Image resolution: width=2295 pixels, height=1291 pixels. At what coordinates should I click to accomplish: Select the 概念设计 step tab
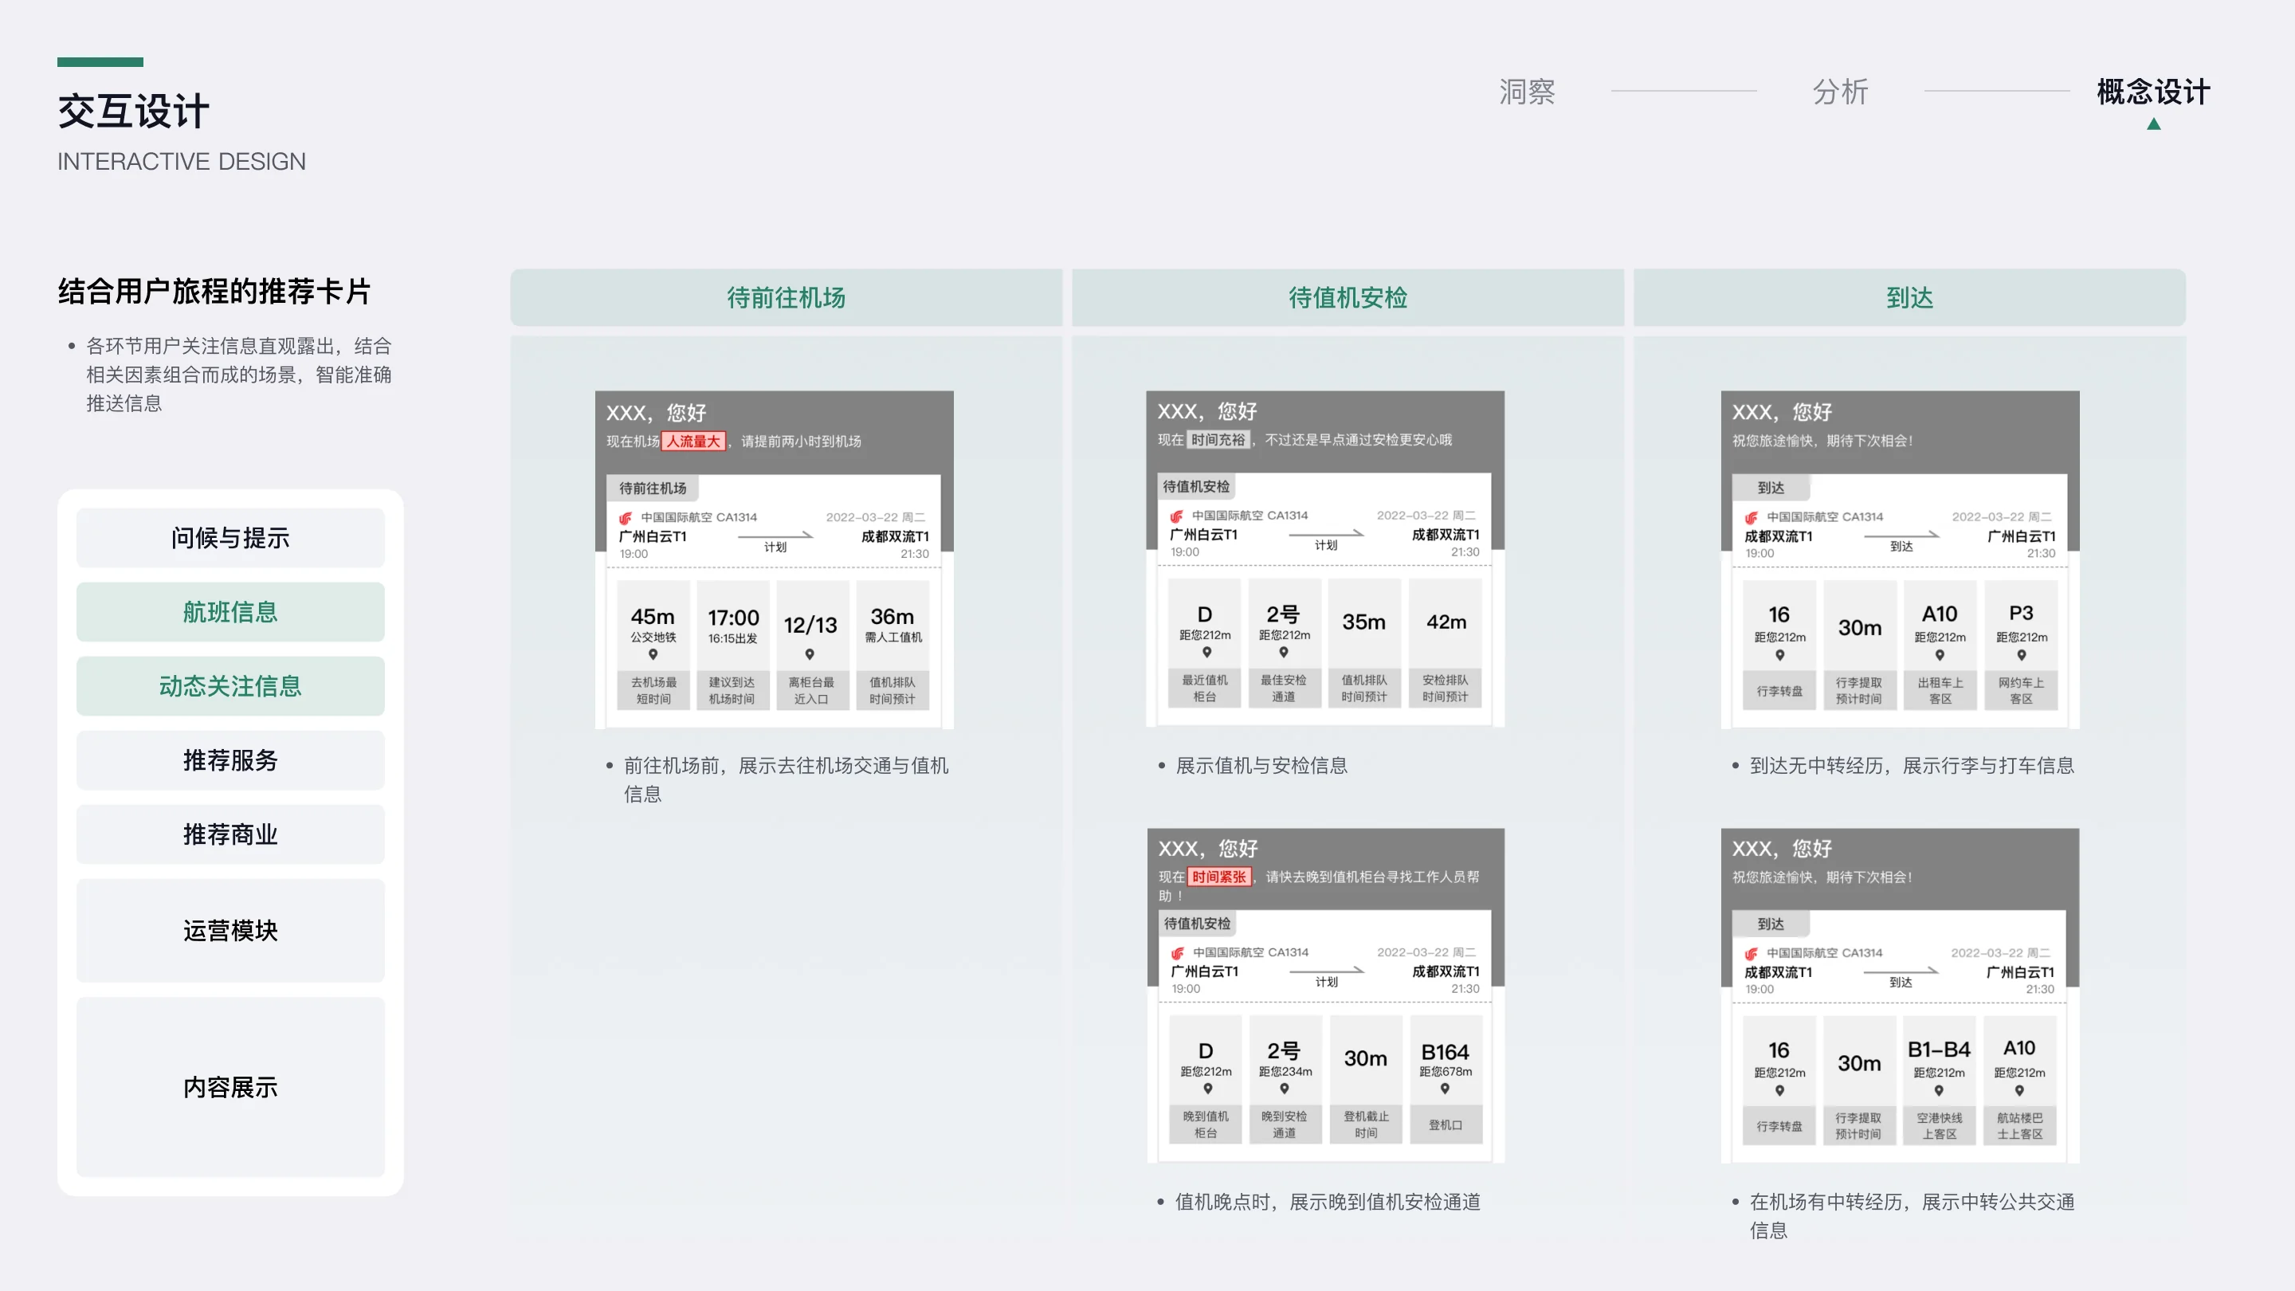click(2153, 92)
